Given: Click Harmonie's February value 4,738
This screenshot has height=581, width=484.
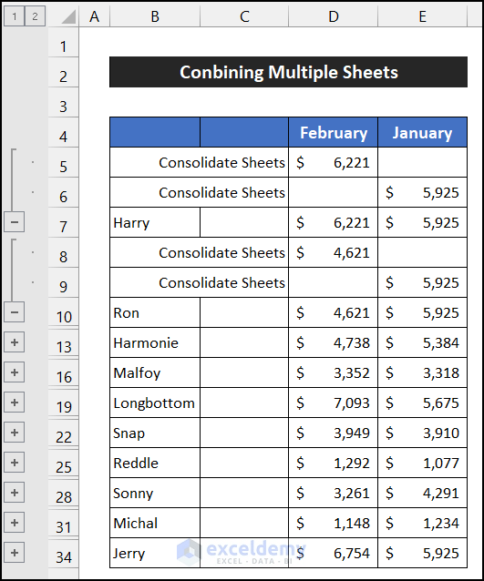Looking at the screenshot, I should tap(333, 342).
